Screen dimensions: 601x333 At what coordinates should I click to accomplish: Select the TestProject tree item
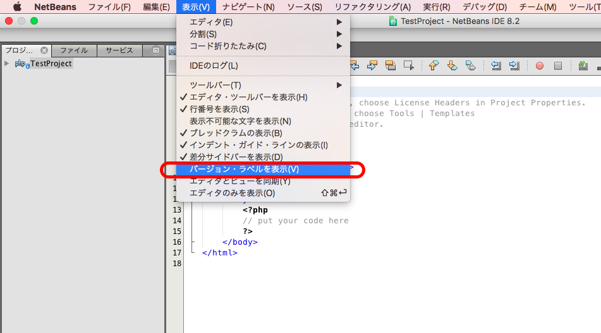(x=51, y=64)
